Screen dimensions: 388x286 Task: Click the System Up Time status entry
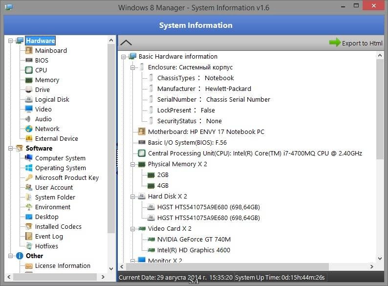pyautogui.click(x=280, y=277)
